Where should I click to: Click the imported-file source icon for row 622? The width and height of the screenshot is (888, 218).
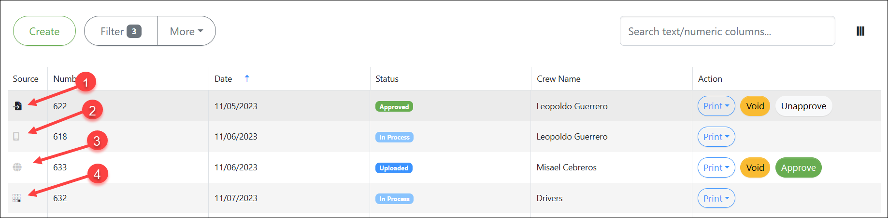pyautogui.click(x=17, y=106)
